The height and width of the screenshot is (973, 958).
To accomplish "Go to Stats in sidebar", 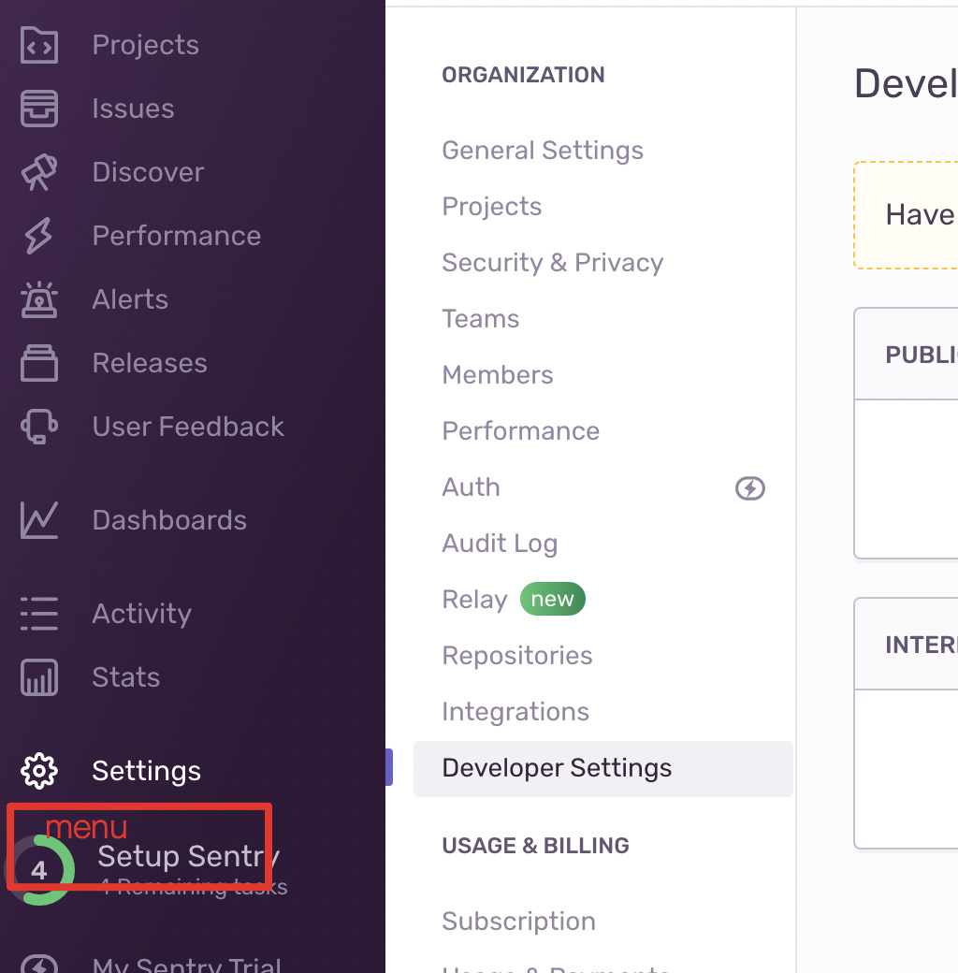I will [126, 677].
